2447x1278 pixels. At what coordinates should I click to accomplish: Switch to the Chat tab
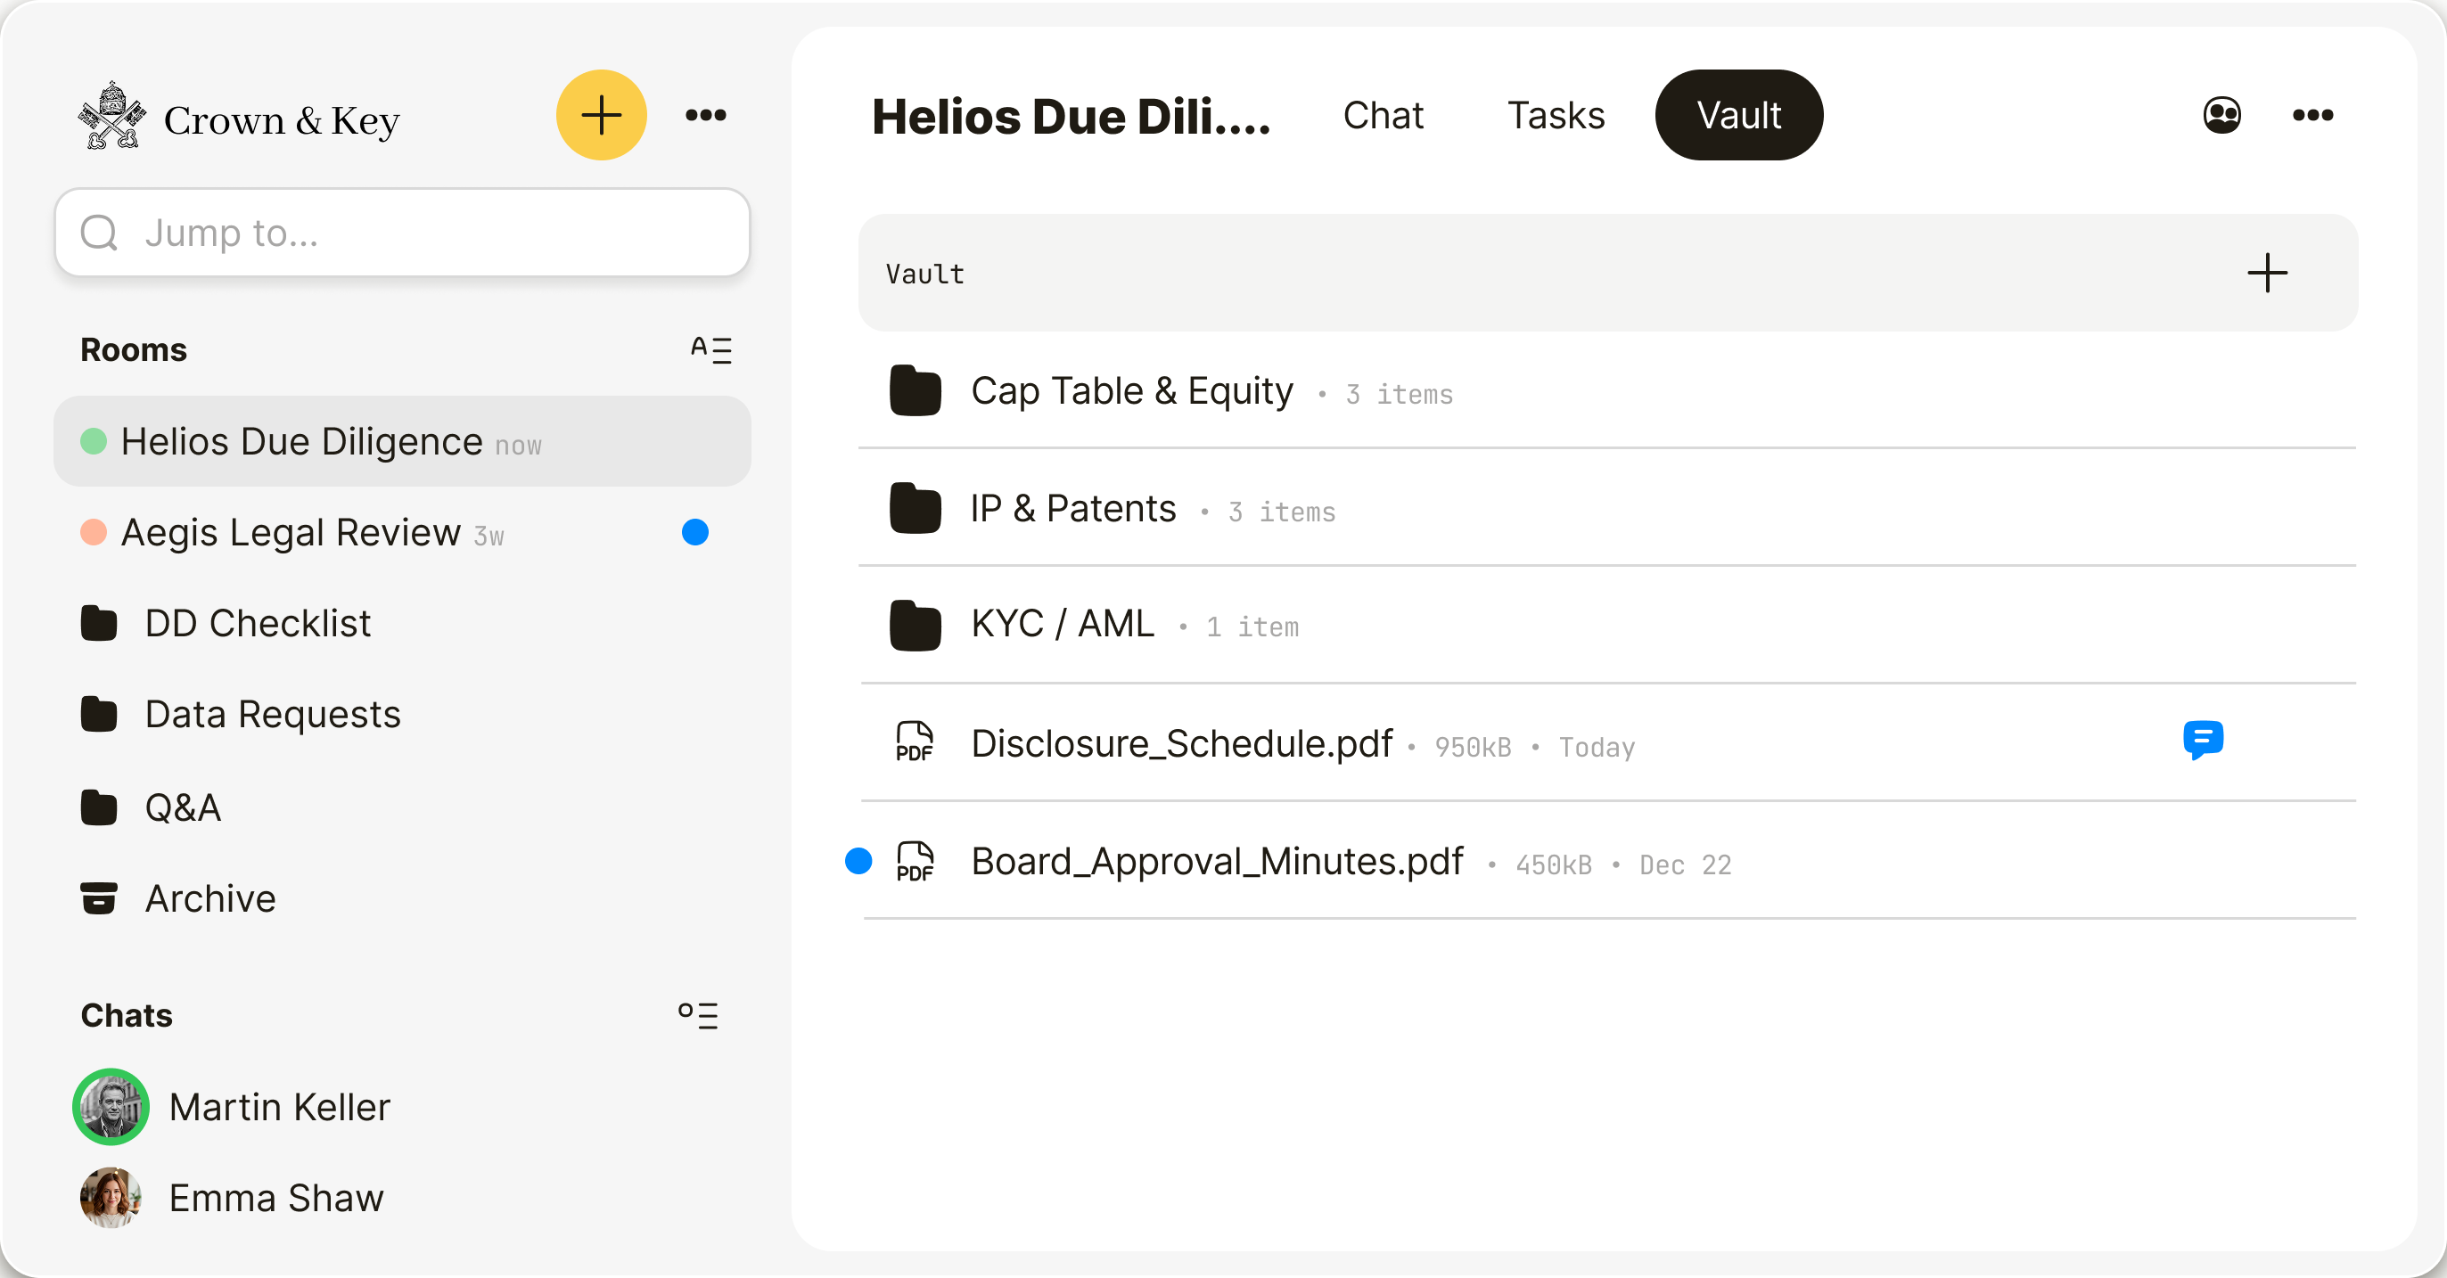pos(1382,115)
